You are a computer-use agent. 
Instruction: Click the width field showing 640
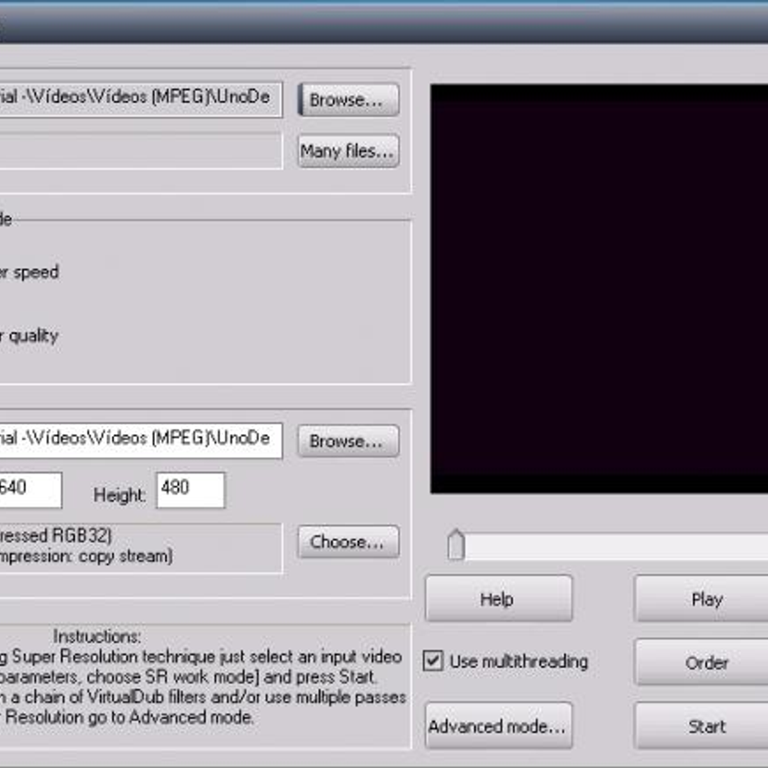click(x=29, y=490)
